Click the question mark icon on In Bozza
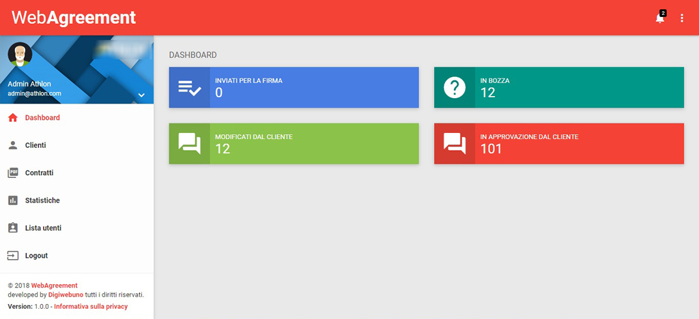The image size is (699, 319). tap(455, 87)
